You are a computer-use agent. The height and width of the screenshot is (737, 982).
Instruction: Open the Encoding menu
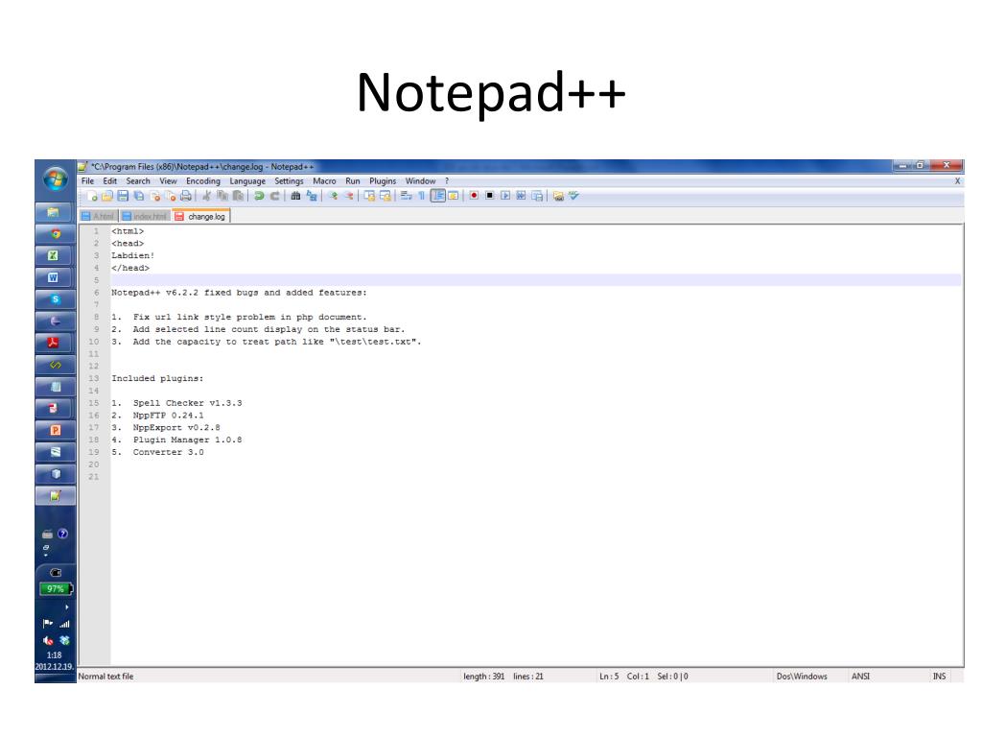click(x=203, y=181)
